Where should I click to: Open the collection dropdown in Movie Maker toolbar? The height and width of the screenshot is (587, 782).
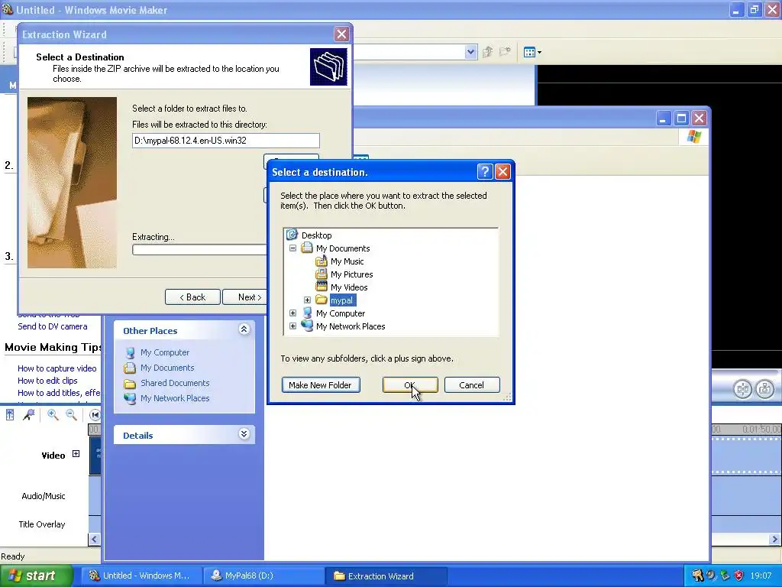(x=470, y=52)
